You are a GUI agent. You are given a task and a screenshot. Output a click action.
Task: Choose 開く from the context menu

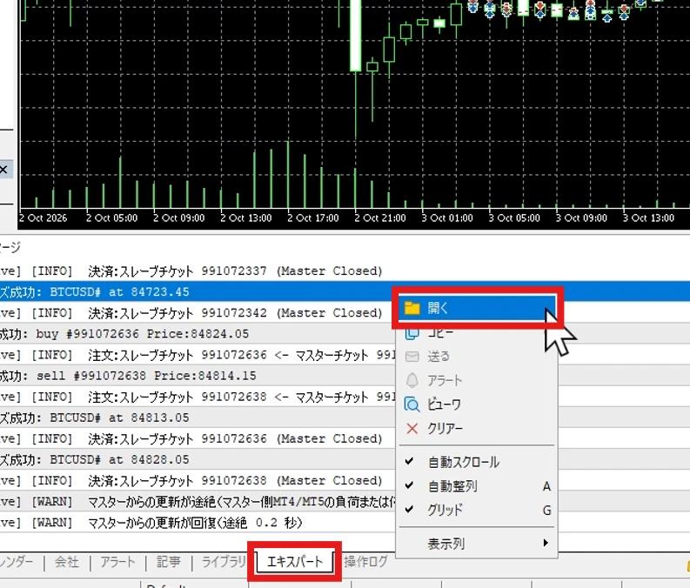click(x=477, y=308)
